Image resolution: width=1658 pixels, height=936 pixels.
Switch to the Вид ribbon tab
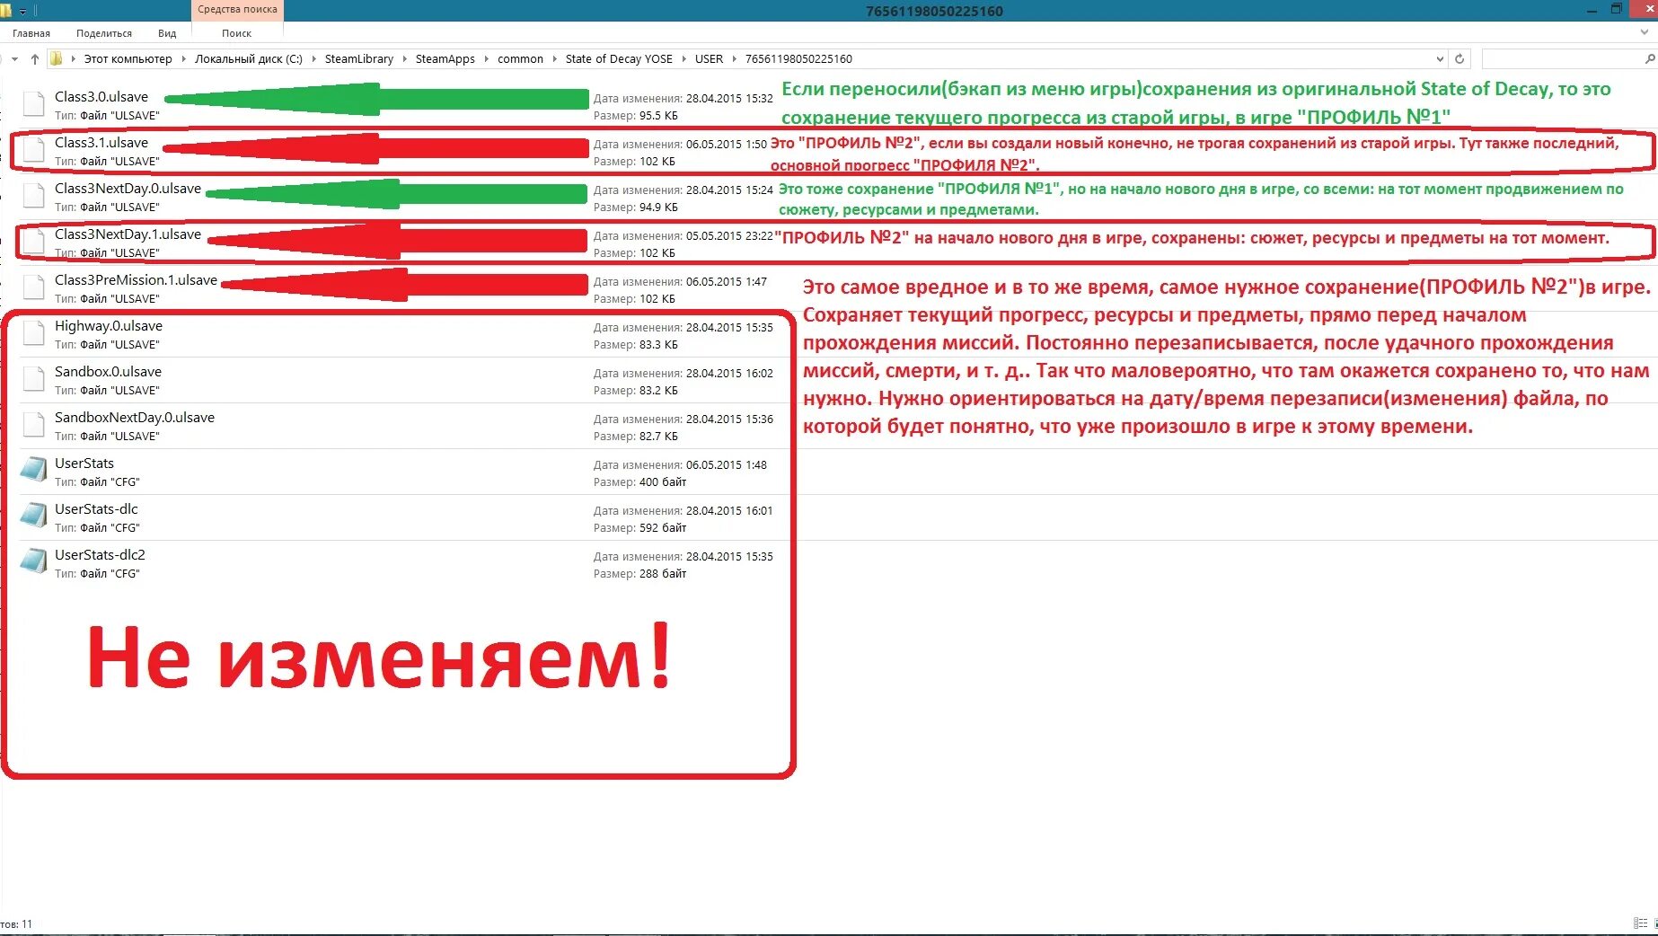(166, 32)
